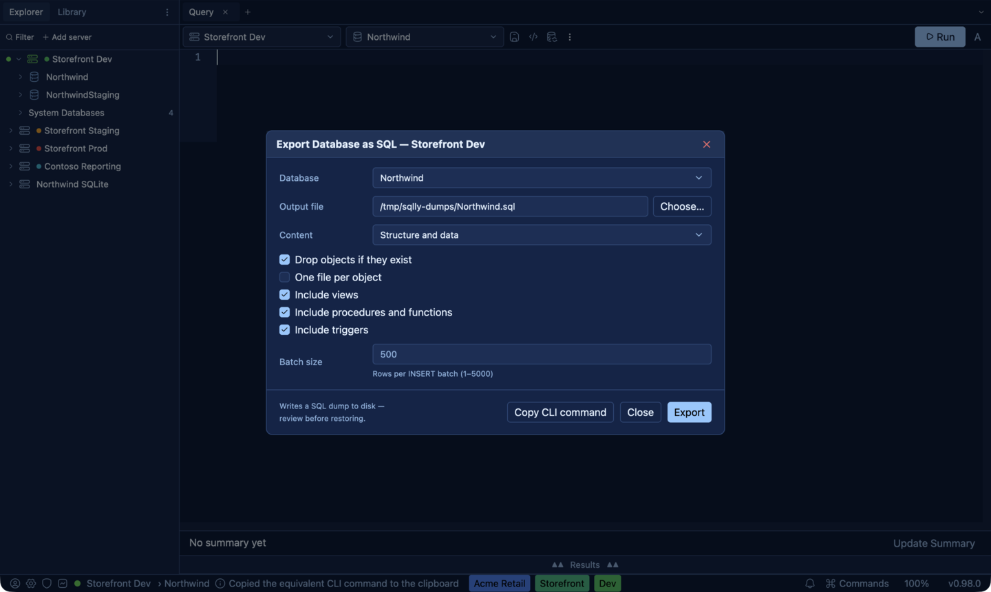Click the Results panel toggle bar
The width and height of the screenshot is (991, 592).
(x=585, y=564)
